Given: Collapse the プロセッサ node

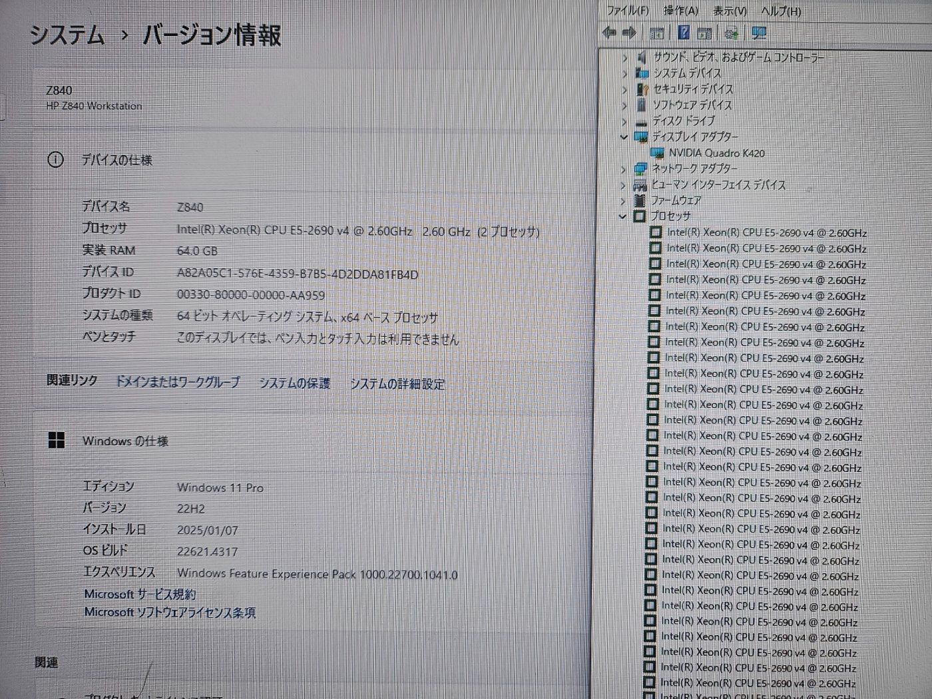Looking at the screenshot, I should [622, 216].
